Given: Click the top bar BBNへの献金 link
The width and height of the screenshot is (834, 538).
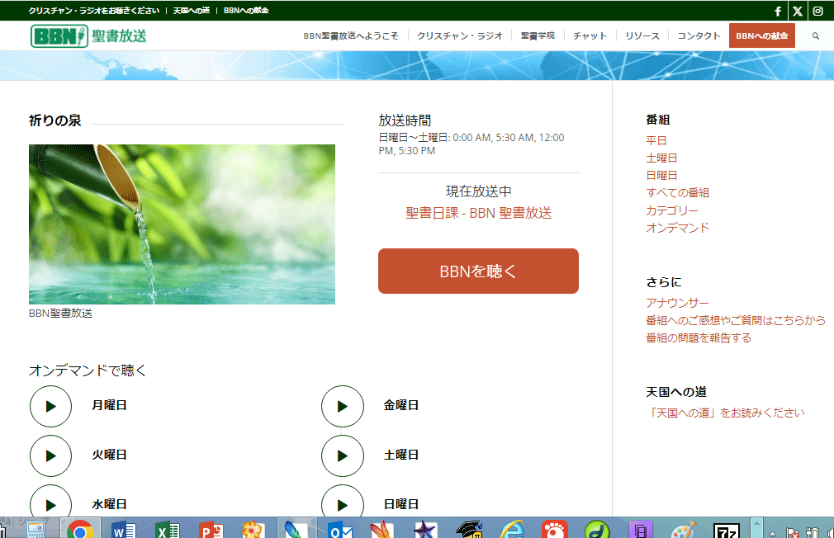Looking at the screenshot, I should 246,11.
